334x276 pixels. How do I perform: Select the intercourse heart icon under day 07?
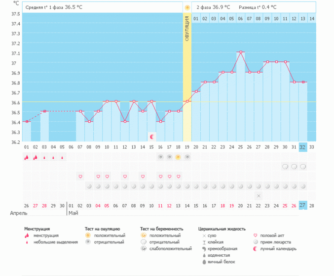(x=80, y=176)
